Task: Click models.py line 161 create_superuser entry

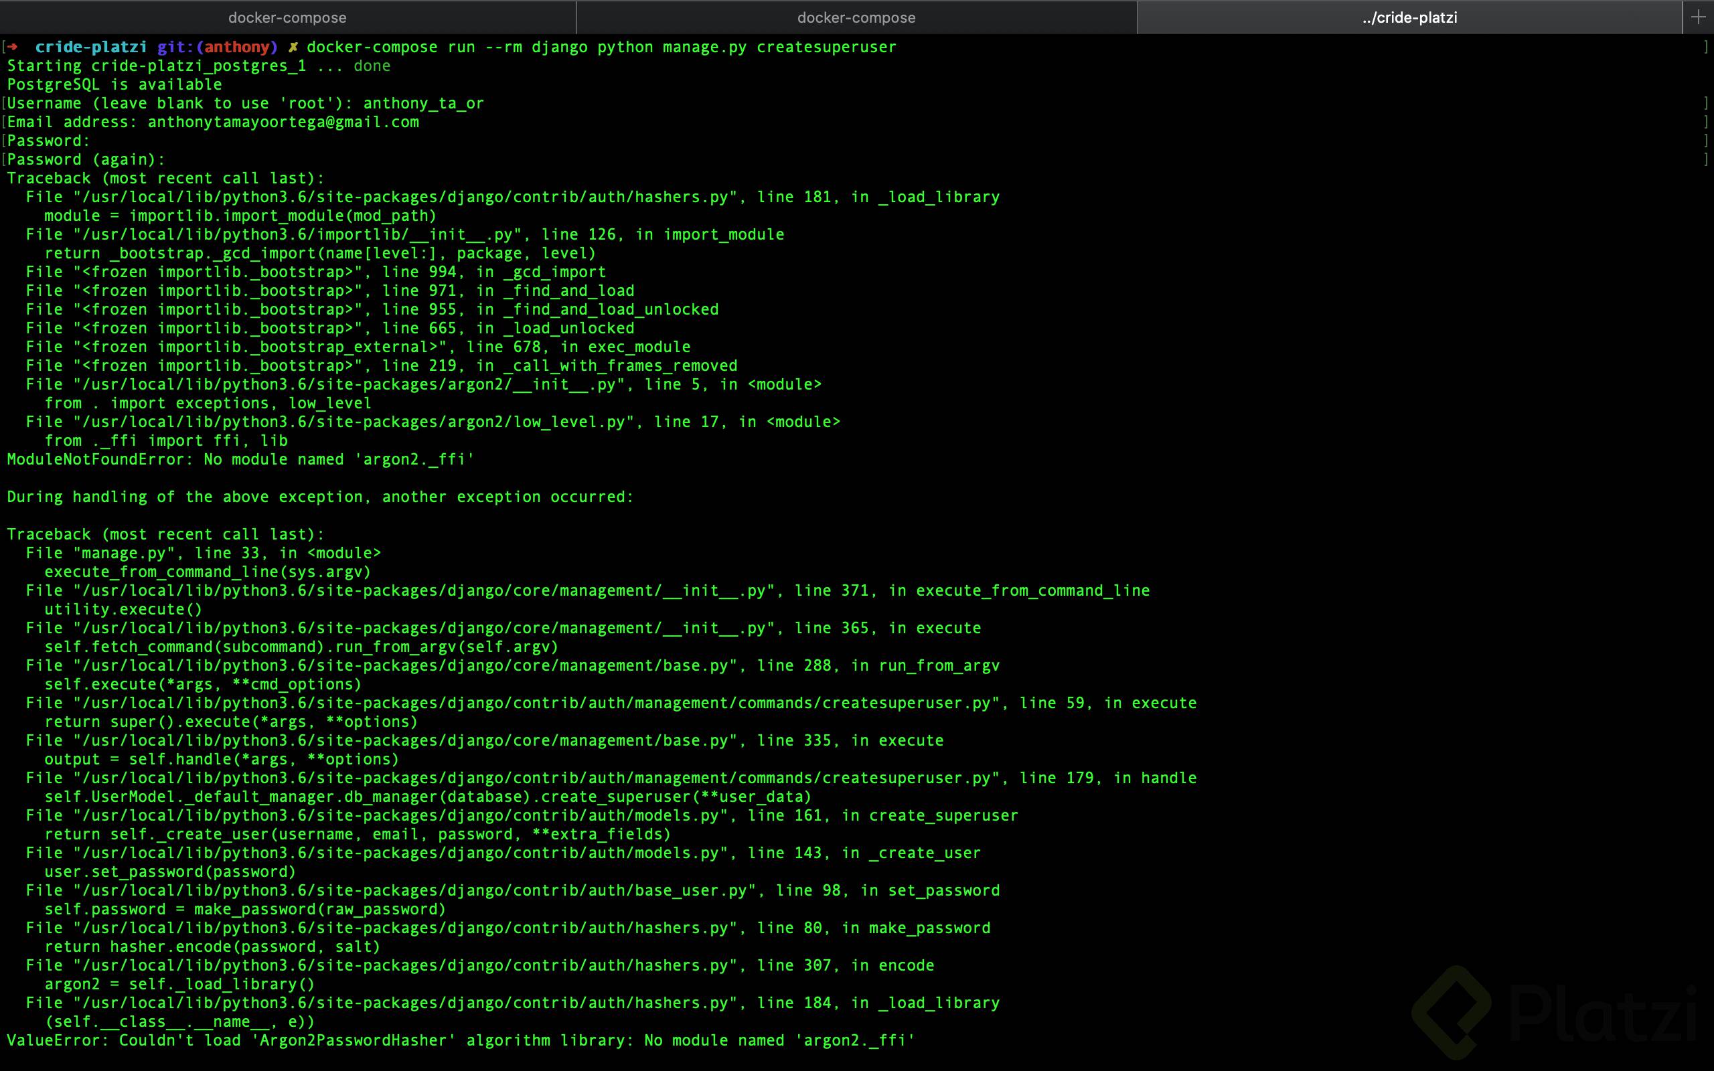Action: 522,816
